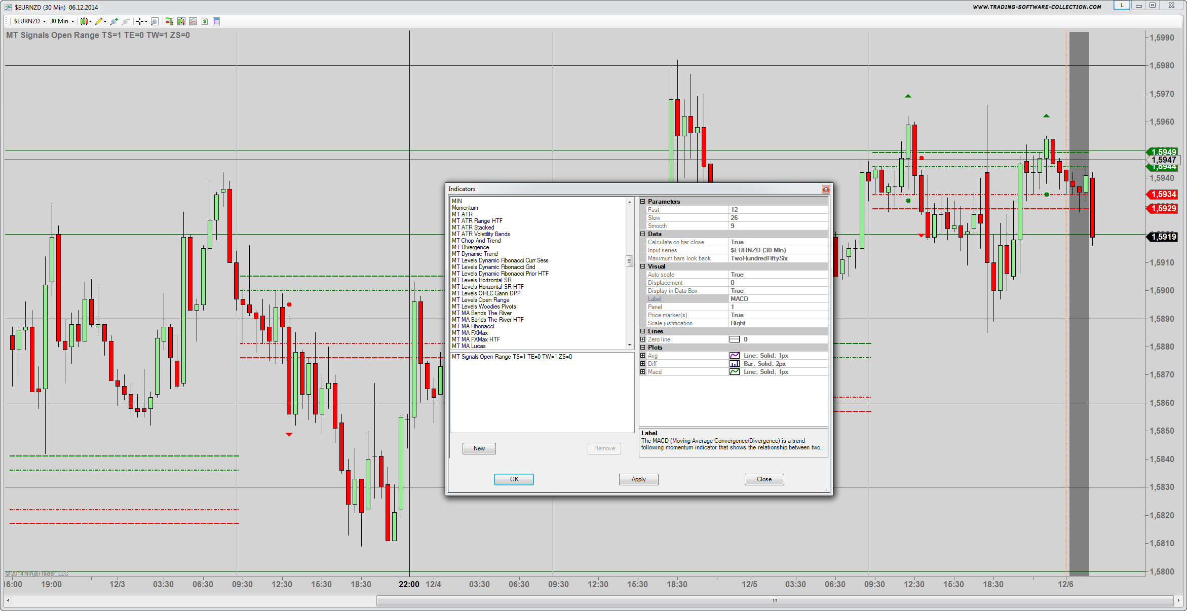Click the Apply button
Viewport: 1187px width, 611px height.
tap(638, 479)
